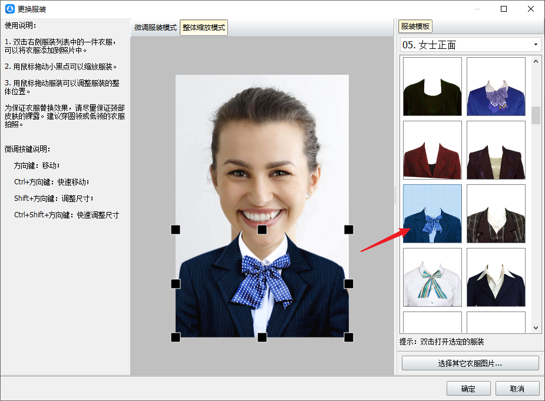Pick the red blazer clothing thumbnail

(432, 150)
